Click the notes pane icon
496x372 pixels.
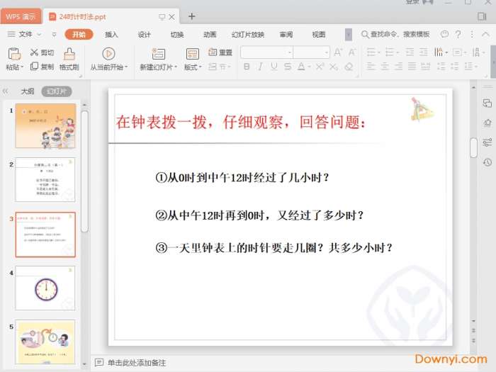[99, 362]
